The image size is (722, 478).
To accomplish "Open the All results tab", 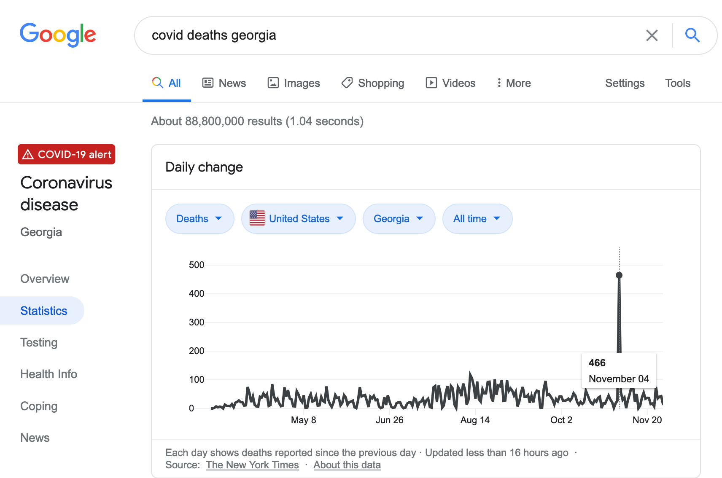I will pyautogui.click(x=167, y=83).
